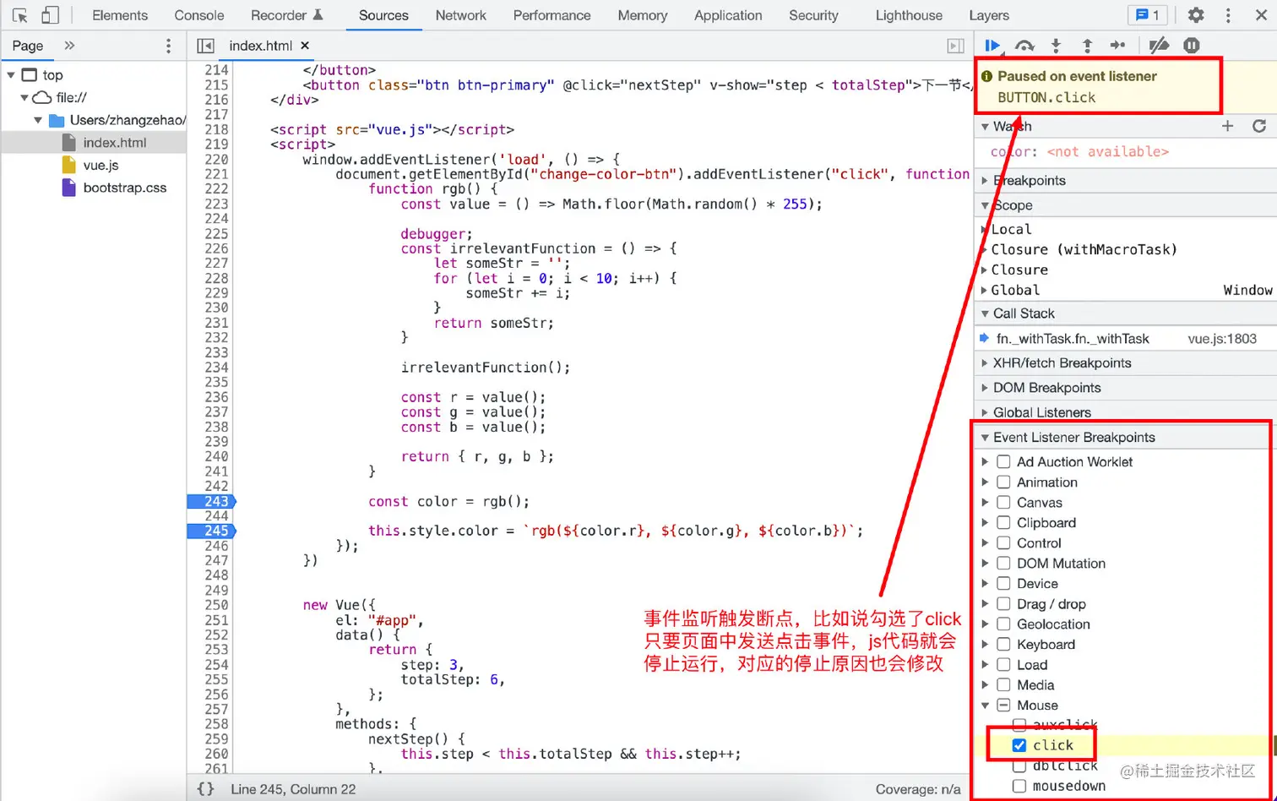This screenshot has width=1277, height=801.
Task: Click the Coverage: n/a status
Action: pyautogui.click(x=918, y=789)
